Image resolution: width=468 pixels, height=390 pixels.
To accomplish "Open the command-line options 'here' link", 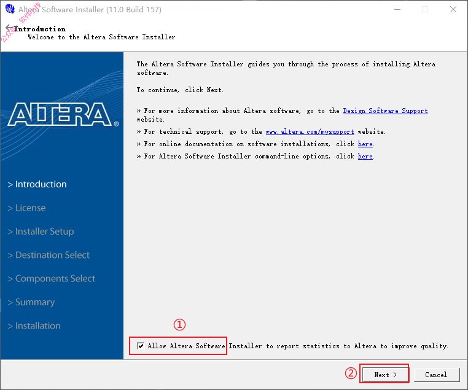I will point(365,156).
